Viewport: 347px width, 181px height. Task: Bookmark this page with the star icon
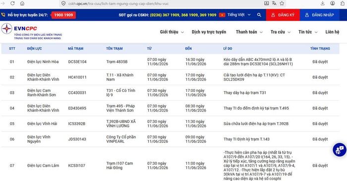(x=282, y=3)
